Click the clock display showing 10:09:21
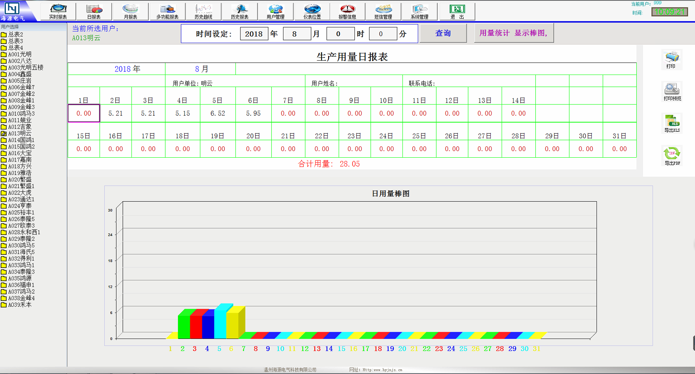This screenshot has width=695, height=374. point(670,12)
